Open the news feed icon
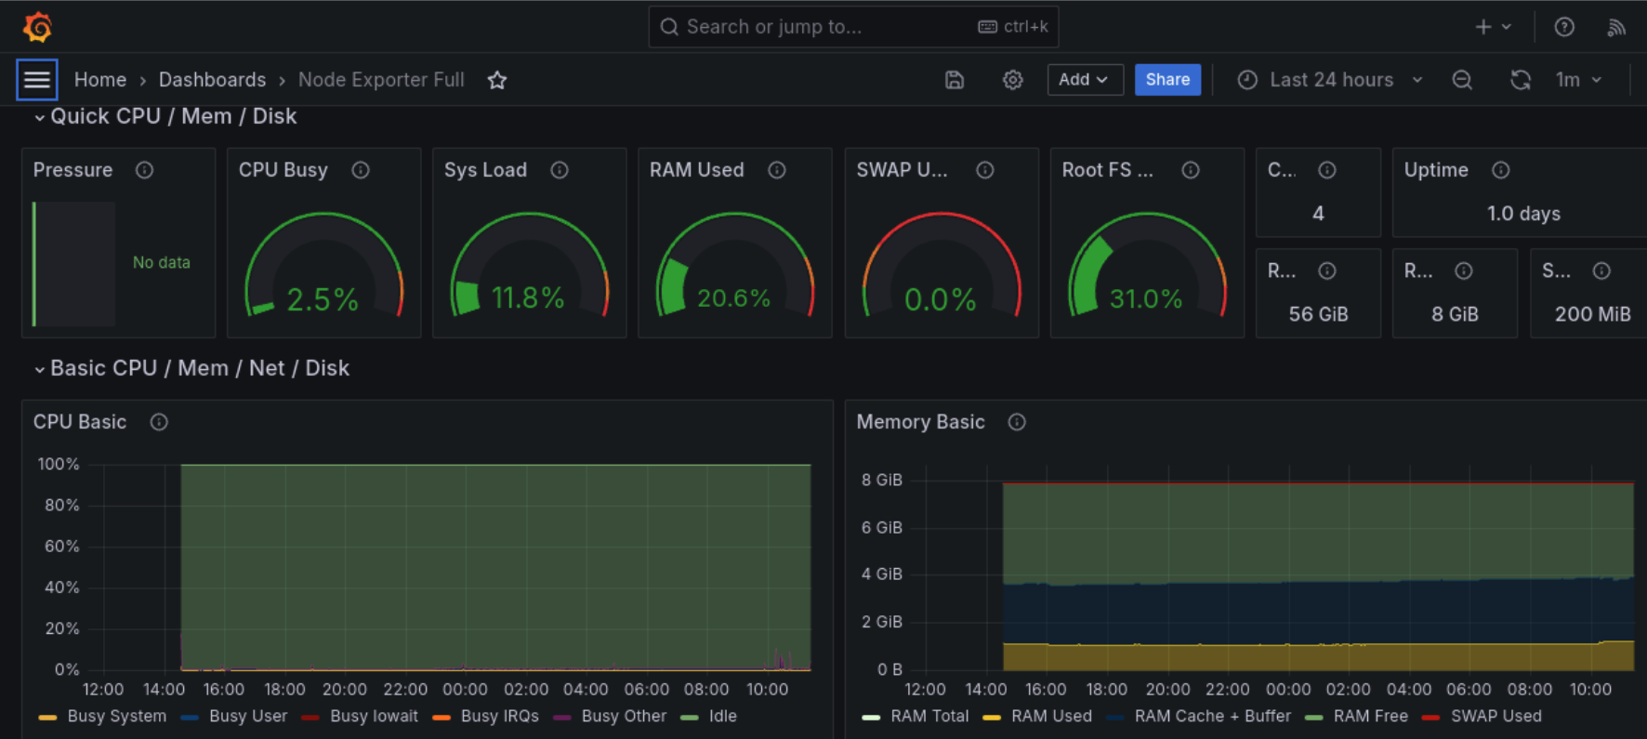 pyautogui.click(x=1616, y=27)
